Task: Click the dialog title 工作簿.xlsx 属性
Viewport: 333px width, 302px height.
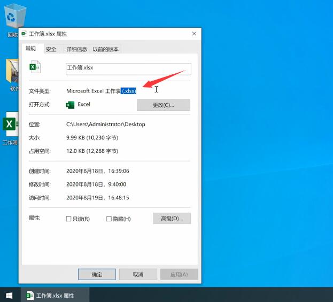Action: 48,34
